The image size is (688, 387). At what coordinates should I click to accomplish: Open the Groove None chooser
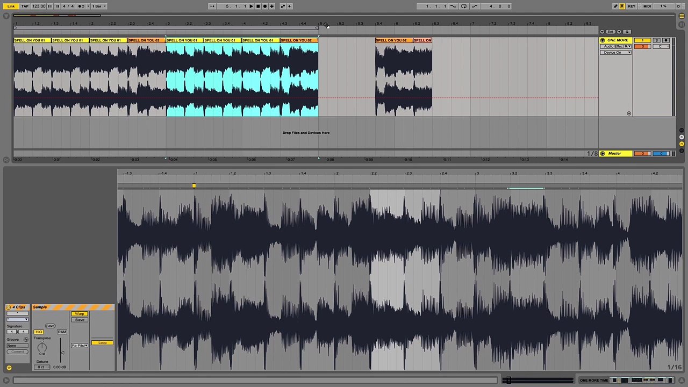(17, 346)
